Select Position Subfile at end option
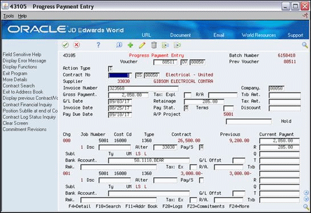This screenshot has height=213, width=311. (30, 111)
